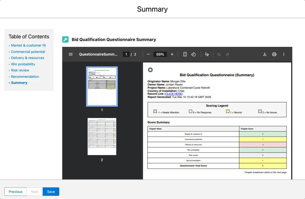This screenshot has height=199, width=305.
Task: Click the redo arrow icon
Action: point(227,54)
